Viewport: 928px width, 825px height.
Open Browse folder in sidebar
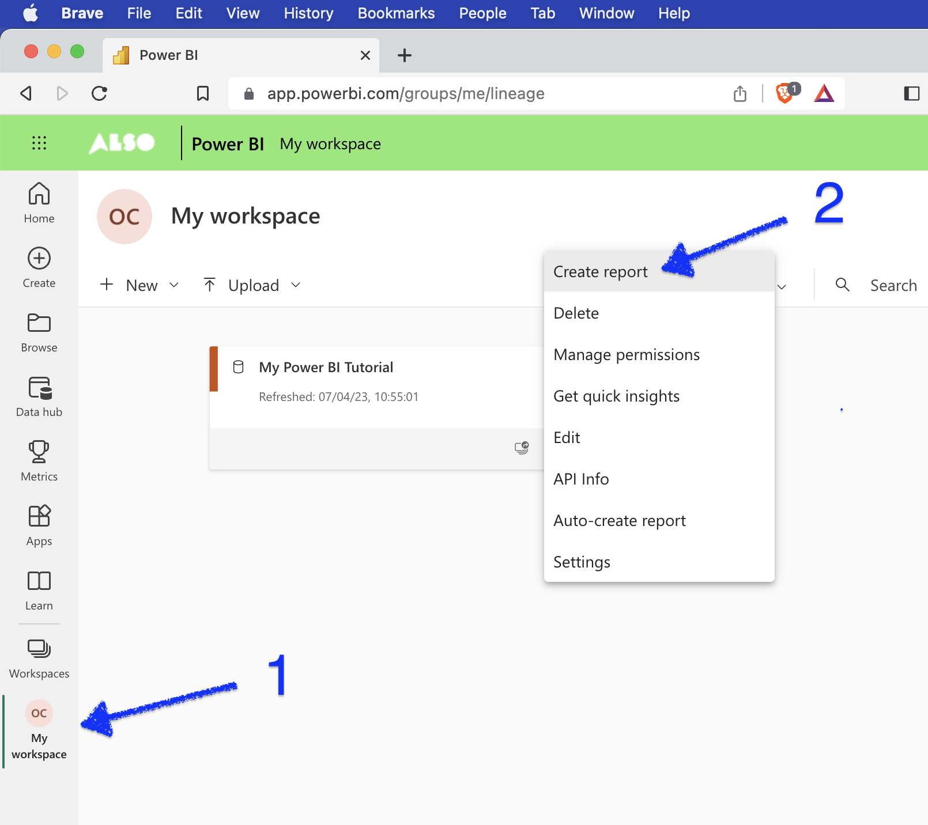[39, 332]
